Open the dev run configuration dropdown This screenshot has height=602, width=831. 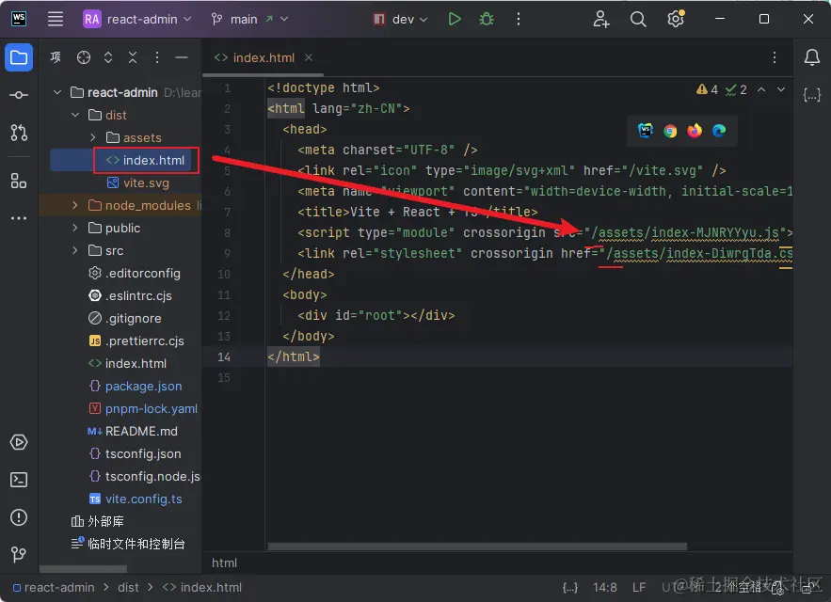(x=401, y=19)
